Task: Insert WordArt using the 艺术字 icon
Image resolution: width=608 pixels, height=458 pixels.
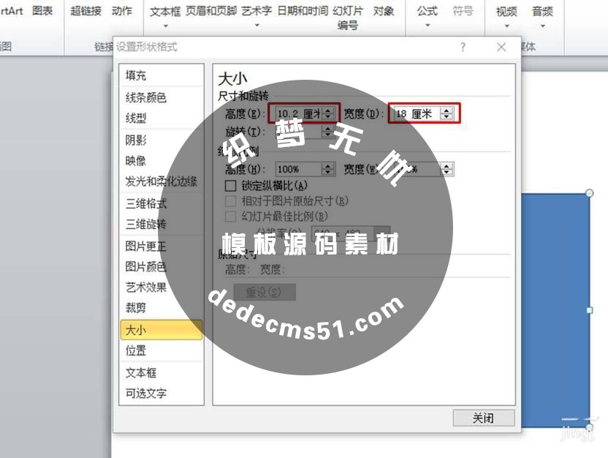Action: click(256, 11)
